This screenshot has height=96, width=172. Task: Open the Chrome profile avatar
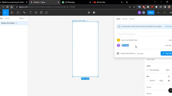[x=169, y=7]
